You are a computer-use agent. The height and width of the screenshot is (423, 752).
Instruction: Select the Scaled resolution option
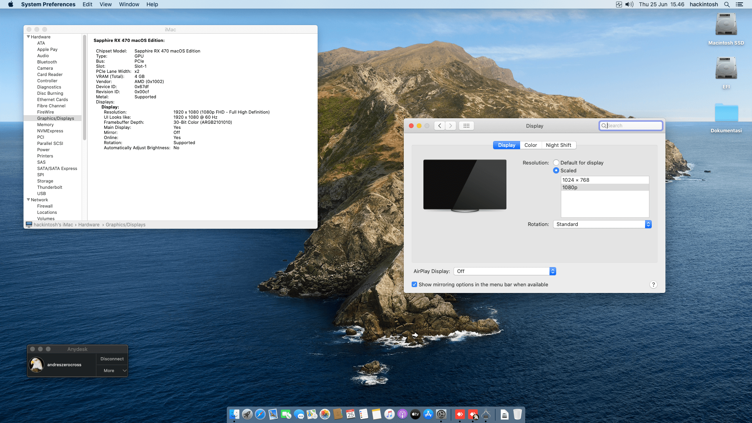556,170
